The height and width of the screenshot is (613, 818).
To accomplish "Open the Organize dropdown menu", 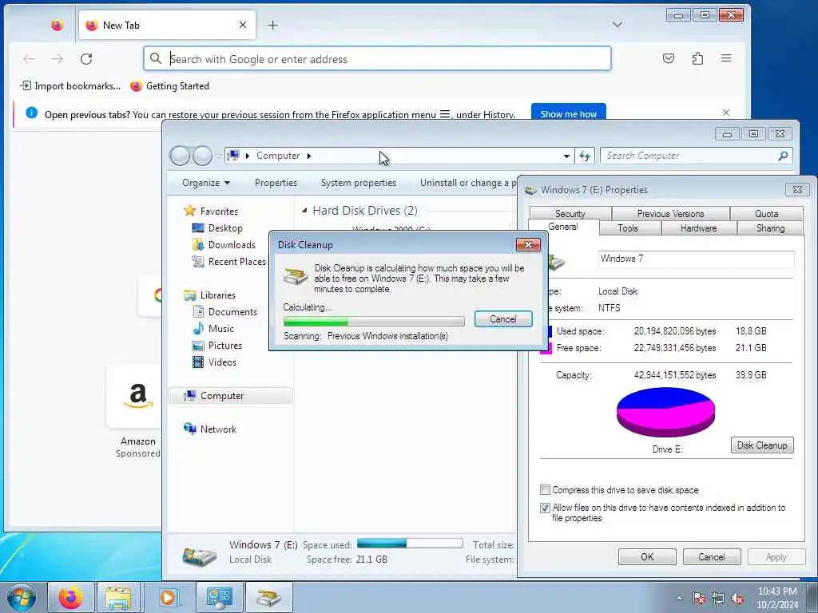I will [x=205, y=183].
